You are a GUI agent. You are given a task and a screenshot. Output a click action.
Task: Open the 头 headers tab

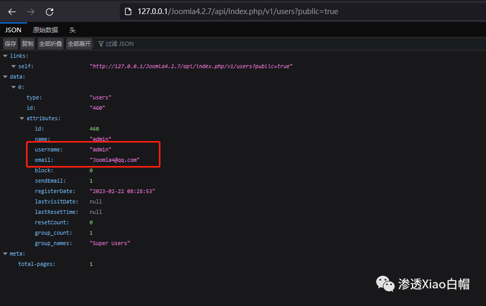72,30
